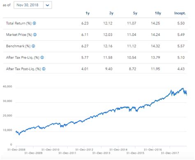Screen dimensions: 195x160
Task: Select the 3y column header
Action: point(111,13)
